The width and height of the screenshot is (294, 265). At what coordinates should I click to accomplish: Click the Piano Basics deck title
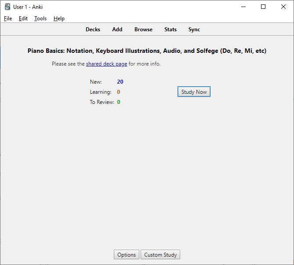click(147, 51)
